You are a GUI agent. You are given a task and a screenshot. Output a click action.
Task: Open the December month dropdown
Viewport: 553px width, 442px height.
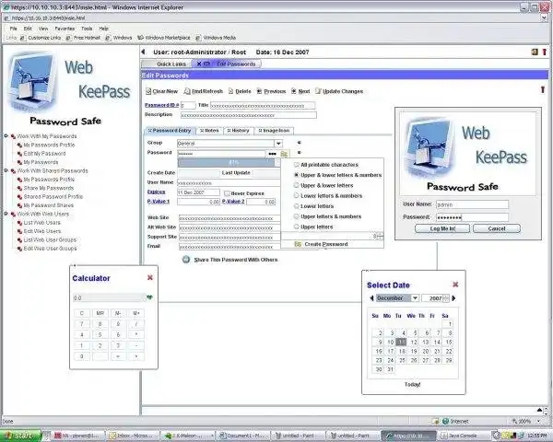click(x=415, y=298)
